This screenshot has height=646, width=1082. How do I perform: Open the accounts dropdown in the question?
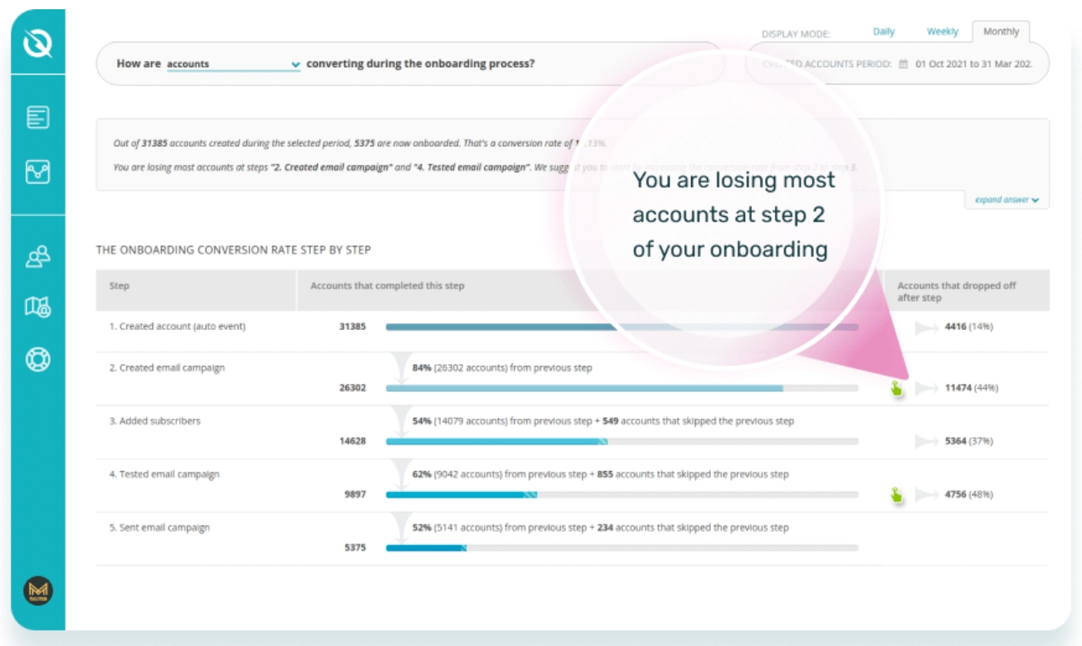coord(233,65)
